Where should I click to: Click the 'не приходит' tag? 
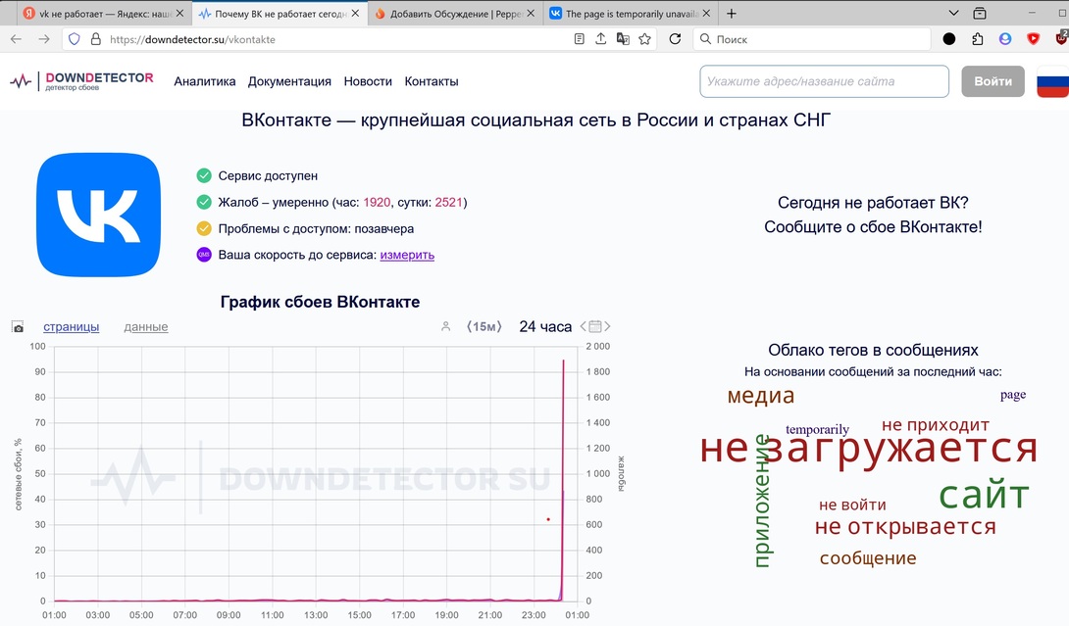tap(936, 425)
